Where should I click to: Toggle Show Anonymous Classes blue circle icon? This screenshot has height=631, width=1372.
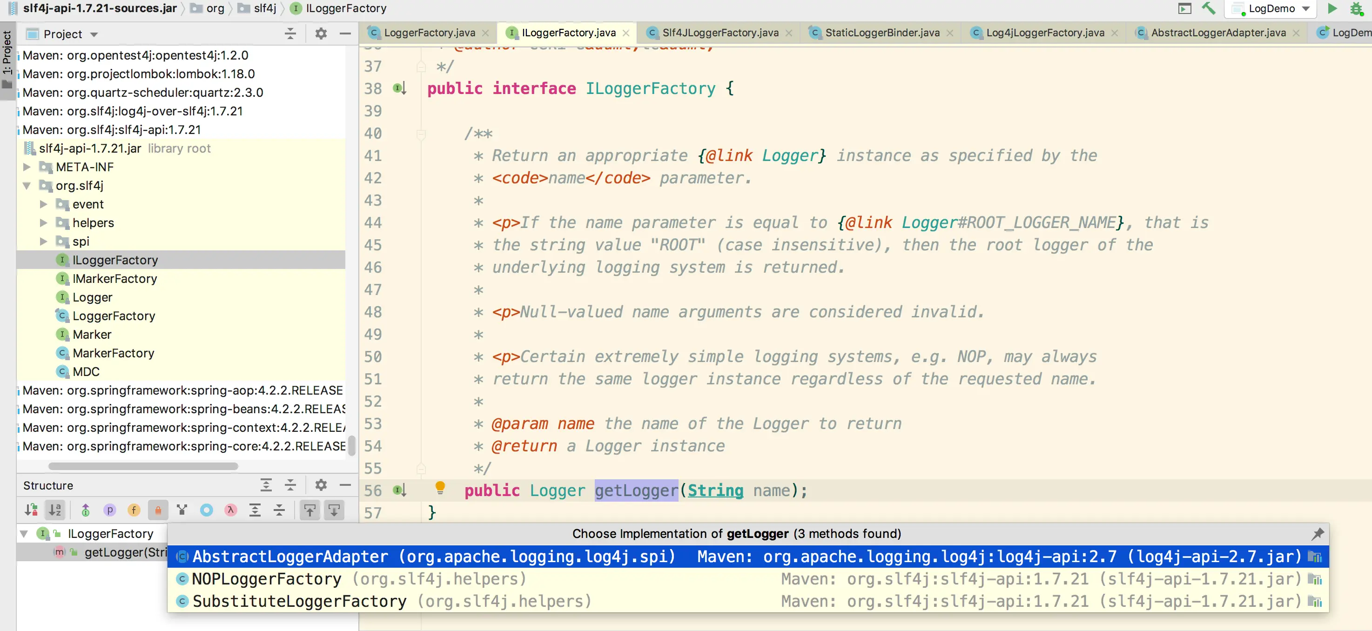(207, 510)
